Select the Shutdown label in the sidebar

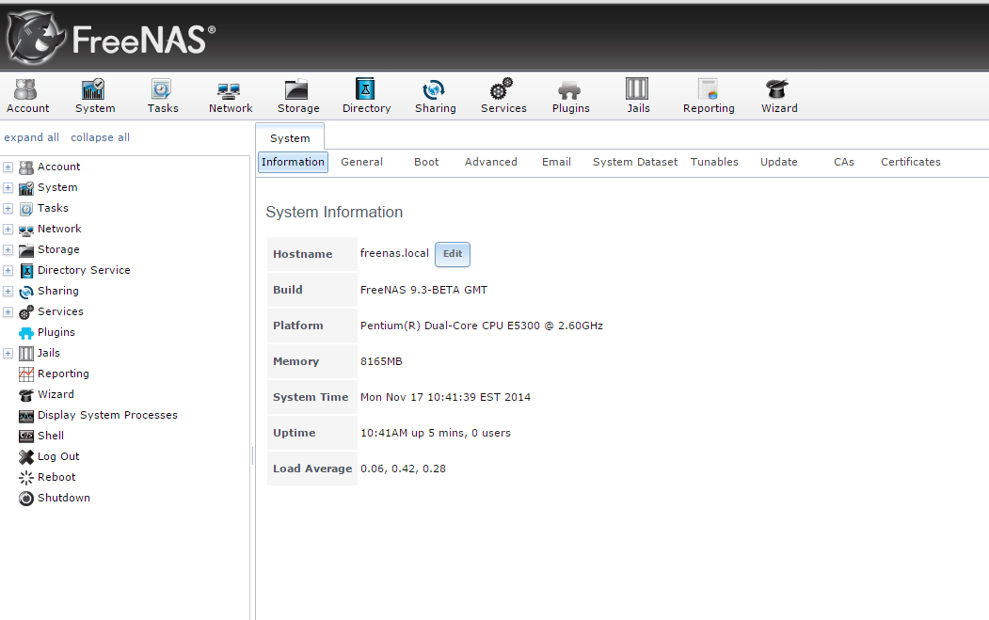tap(64, 499)
